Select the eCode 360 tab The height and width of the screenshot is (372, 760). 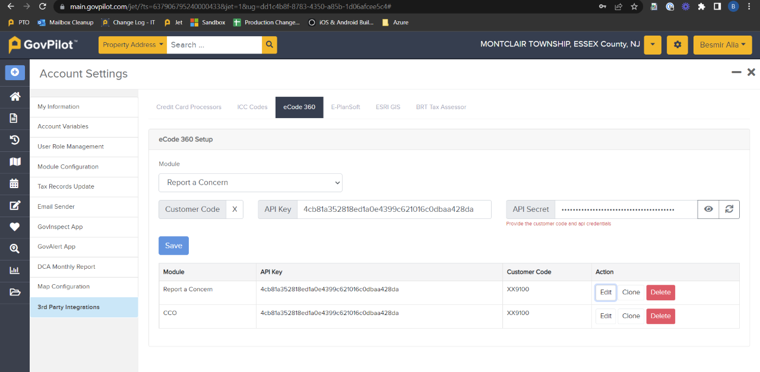[x=299, y=107]
